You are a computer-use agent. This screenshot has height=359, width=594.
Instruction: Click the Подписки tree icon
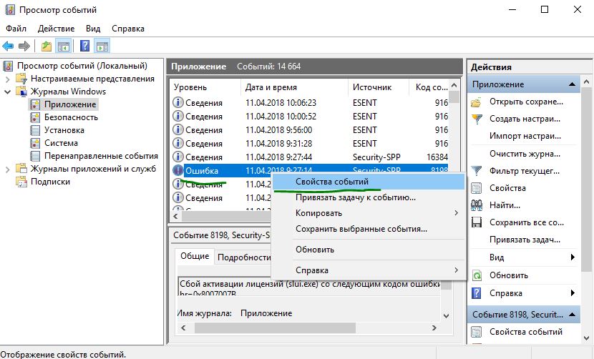(21, 182)
